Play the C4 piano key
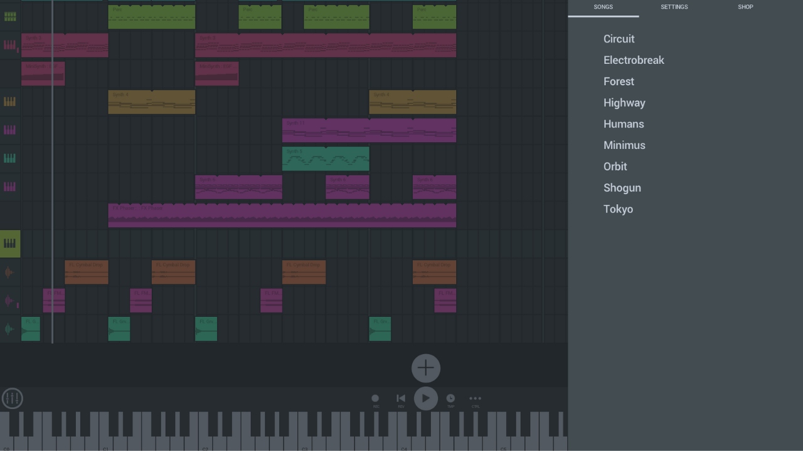The image size is (803, 451). 405,443
